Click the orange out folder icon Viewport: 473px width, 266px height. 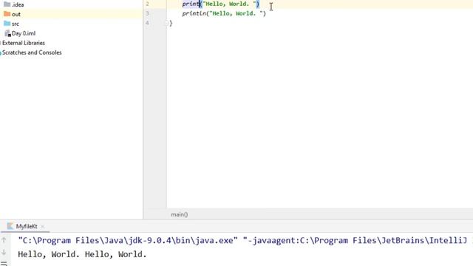click(7, 14)
